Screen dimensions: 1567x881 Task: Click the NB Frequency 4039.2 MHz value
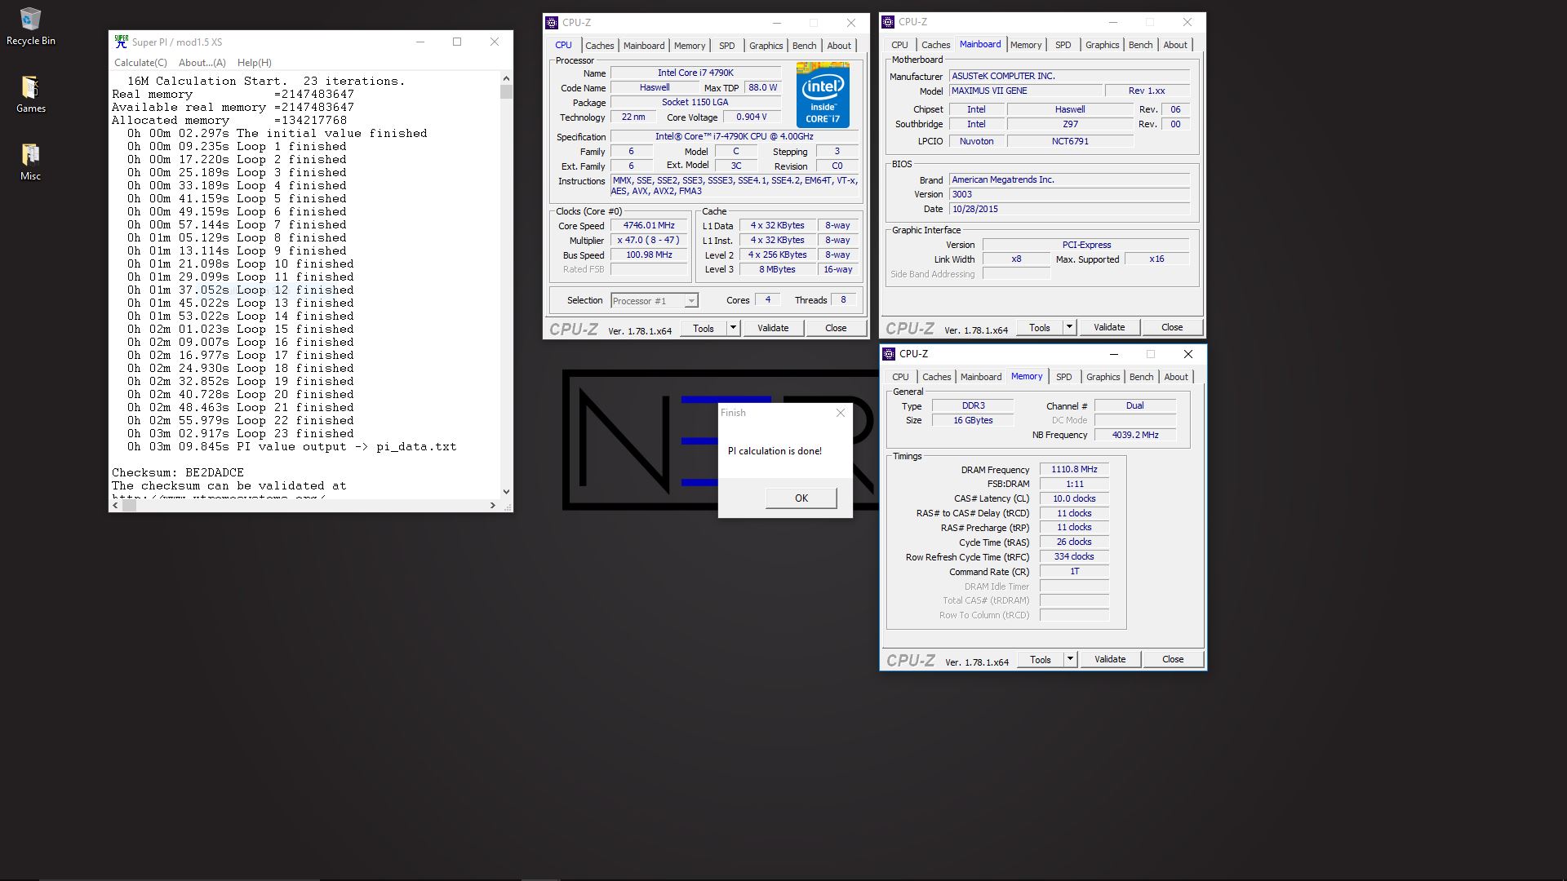[x=1135, y=435]
